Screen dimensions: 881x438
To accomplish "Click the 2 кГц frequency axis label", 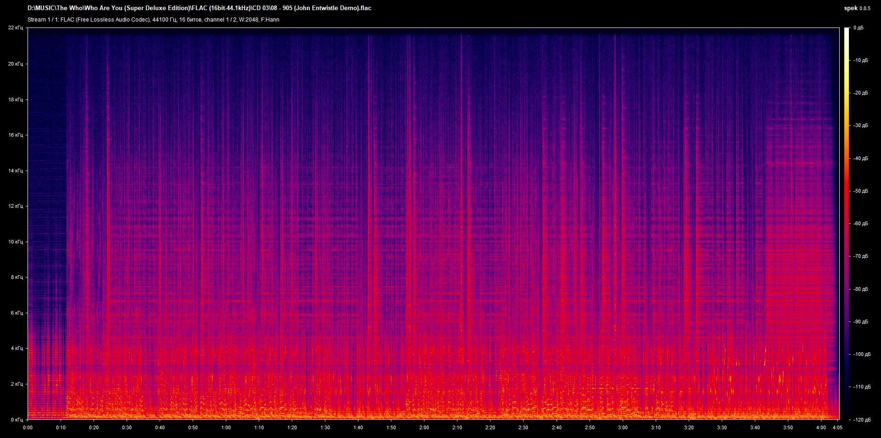I will click(x=17, y=384).
